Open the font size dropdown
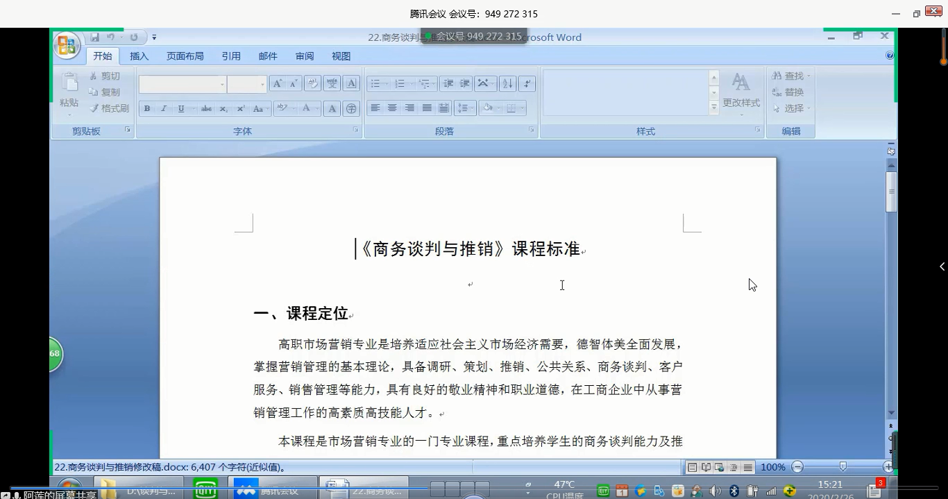The height and width of the screenshot is (499, 948). pyautogui.click(x=262, y=84)
